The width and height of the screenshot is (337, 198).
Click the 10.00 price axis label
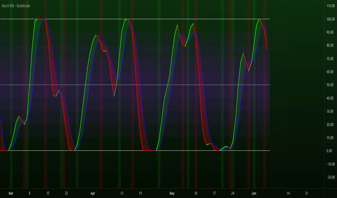[330, 138]
